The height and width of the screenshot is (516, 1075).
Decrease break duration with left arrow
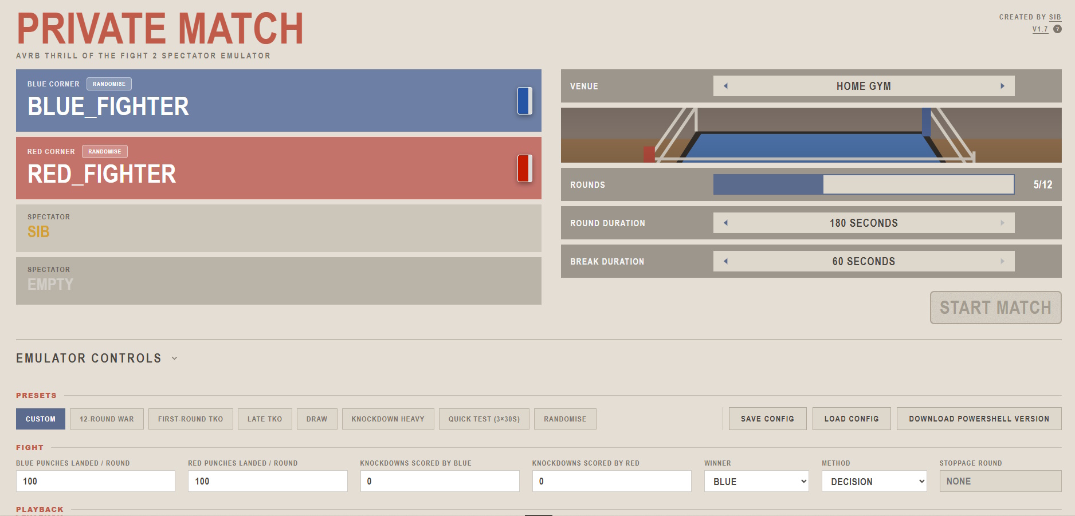725,261
